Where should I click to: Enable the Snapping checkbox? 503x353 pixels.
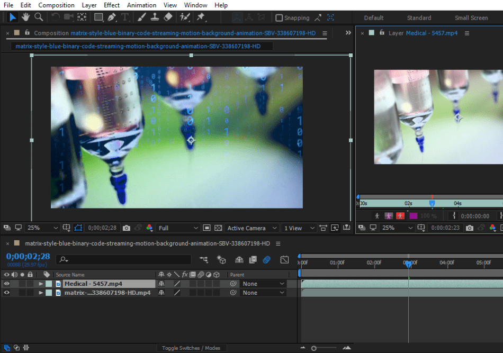(279, 18)
